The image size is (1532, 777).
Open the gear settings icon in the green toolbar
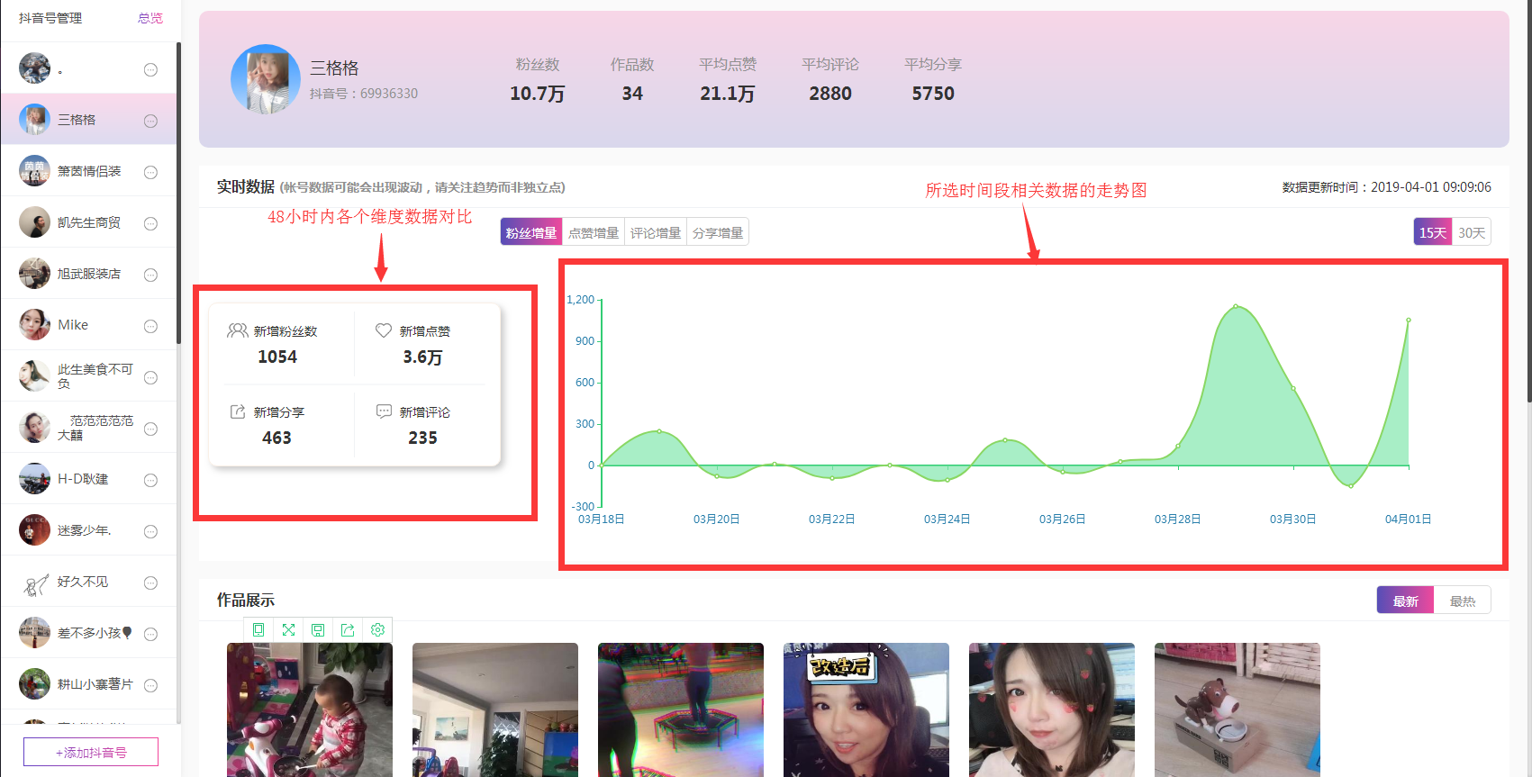click(377, 630)
